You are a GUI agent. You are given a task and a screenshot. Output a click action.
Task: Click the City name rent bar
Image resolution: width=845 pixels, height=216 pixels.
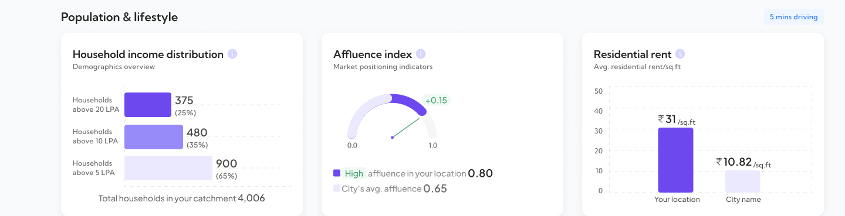(742, 181)
